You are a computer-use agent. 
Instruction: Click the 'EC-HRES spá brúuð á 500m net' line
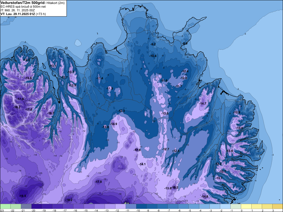(x=23, y=7)
